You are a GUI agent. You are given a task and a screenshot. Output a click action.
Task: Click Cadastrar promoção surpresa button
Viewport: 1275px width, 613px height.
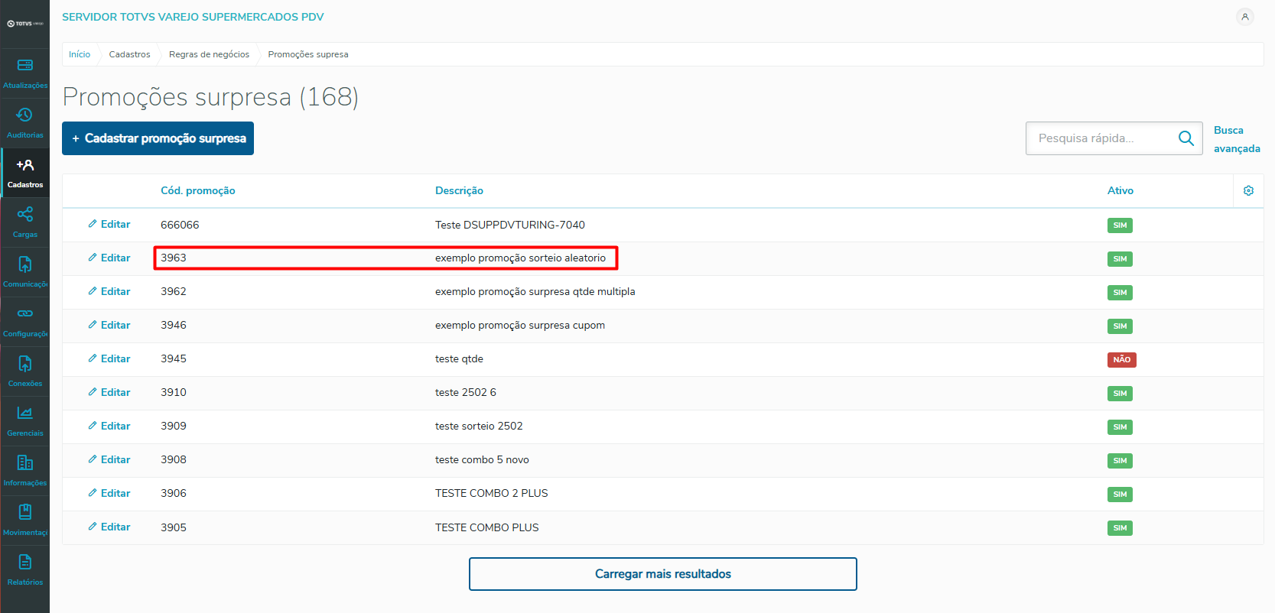(158, 138)
